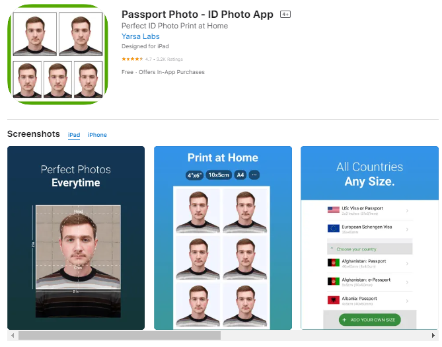Image resolution: width=442 pixels, height=347 pixels.
Task: Click the 4+ age rating badge
Action: click(285, 14)
